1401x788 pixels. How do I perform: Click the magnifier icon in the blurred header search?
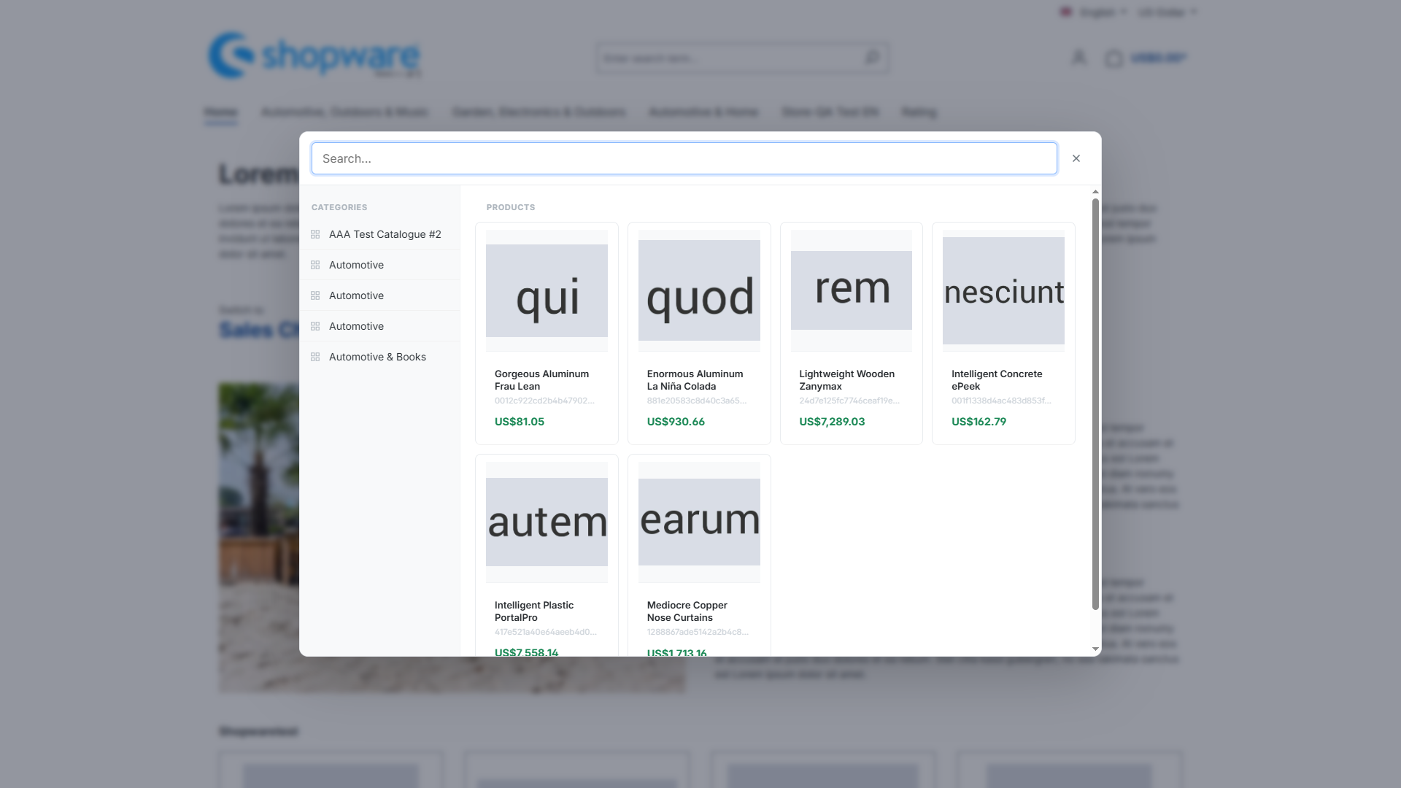coord(872,58)
